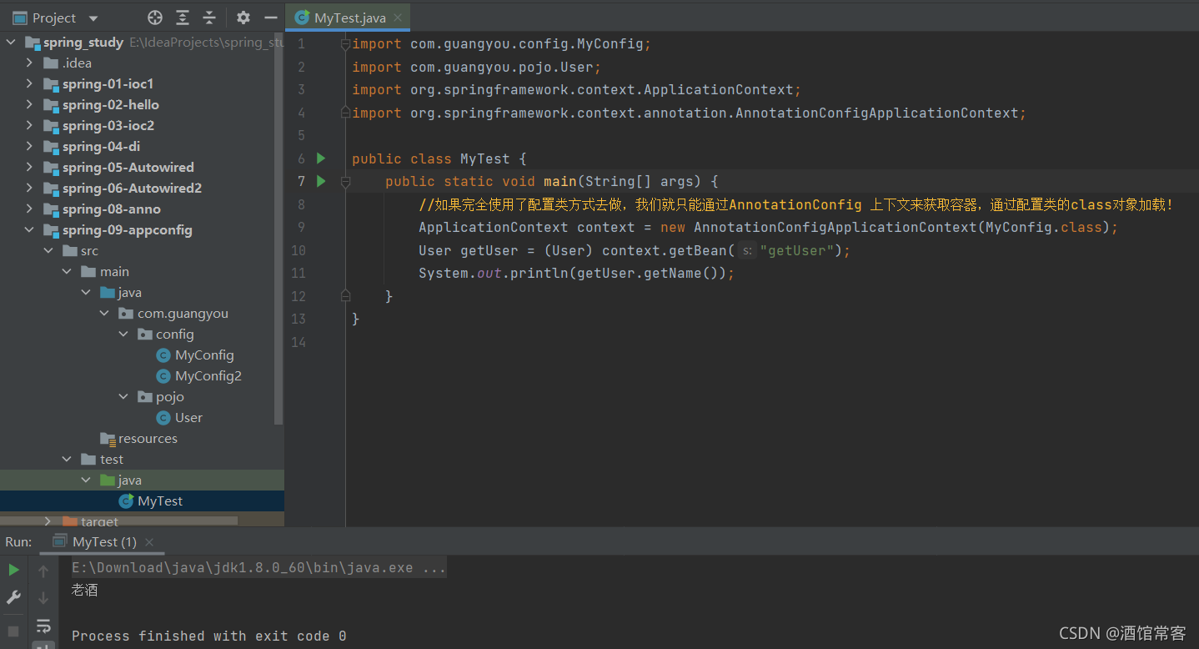Image resolution: width=1199 pixels, height=649 pixels.
Task: Select the resources folder
Action: click(148, 439)
